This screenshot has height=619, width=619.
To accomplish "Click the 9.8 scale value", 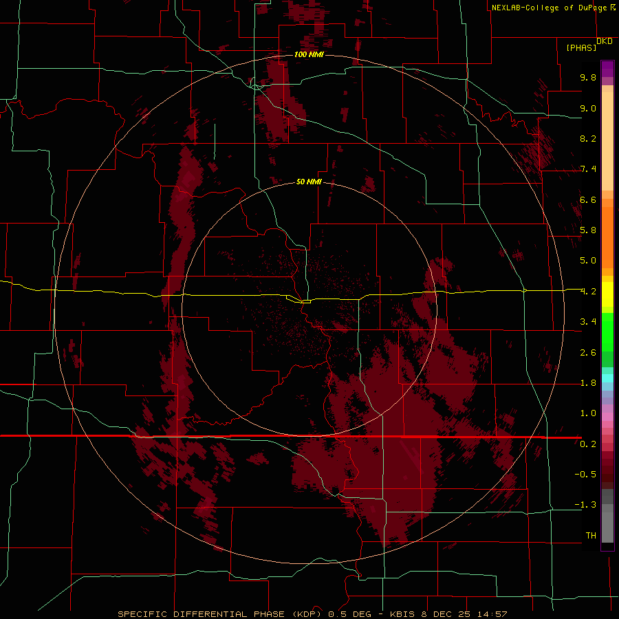I will click(x=588, y=77).
